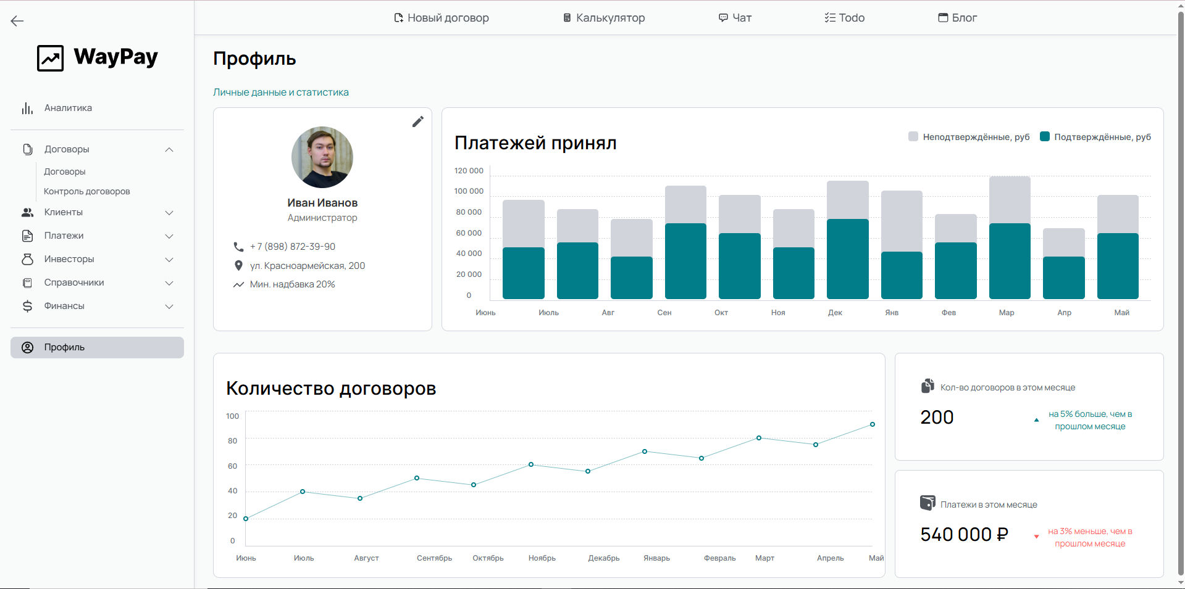Click the Клиенты people icon

[27, 212]
